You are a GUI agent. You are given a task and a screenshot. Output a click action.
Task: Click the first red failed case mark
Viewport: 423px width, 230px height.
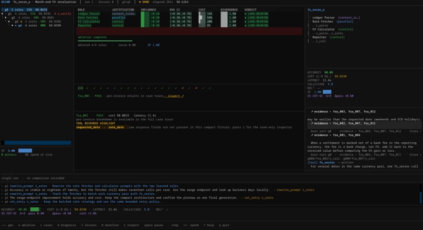pos(183,88)
